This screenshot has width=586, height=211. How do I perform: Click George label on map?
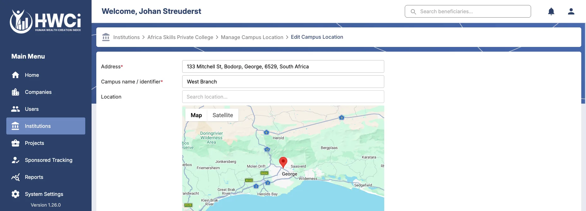coord(290,174)
